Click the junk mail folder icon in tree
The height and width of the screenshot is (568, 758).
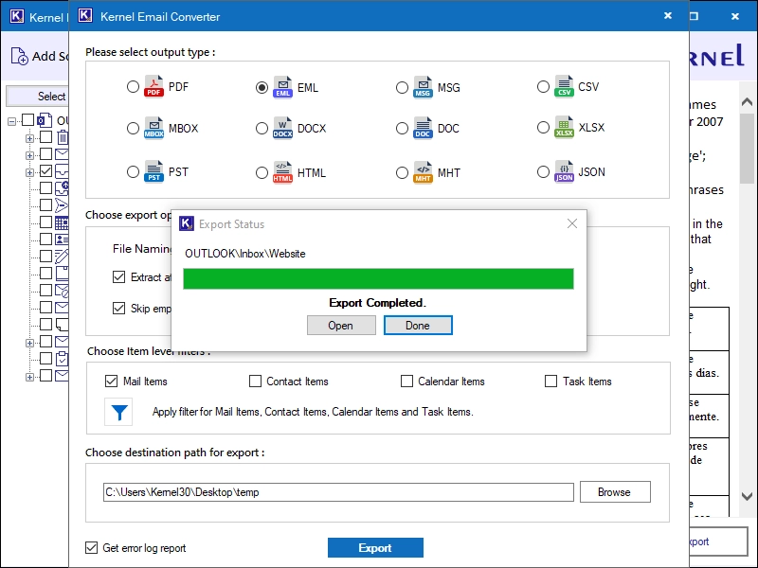point(62,291)
